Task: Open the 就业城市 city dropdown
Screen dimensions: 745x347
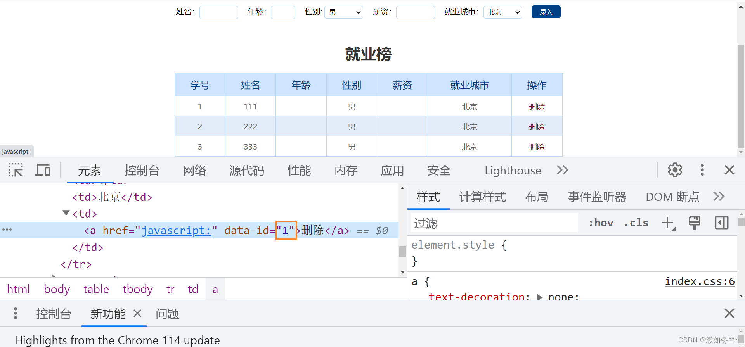Action: point(502,12)
